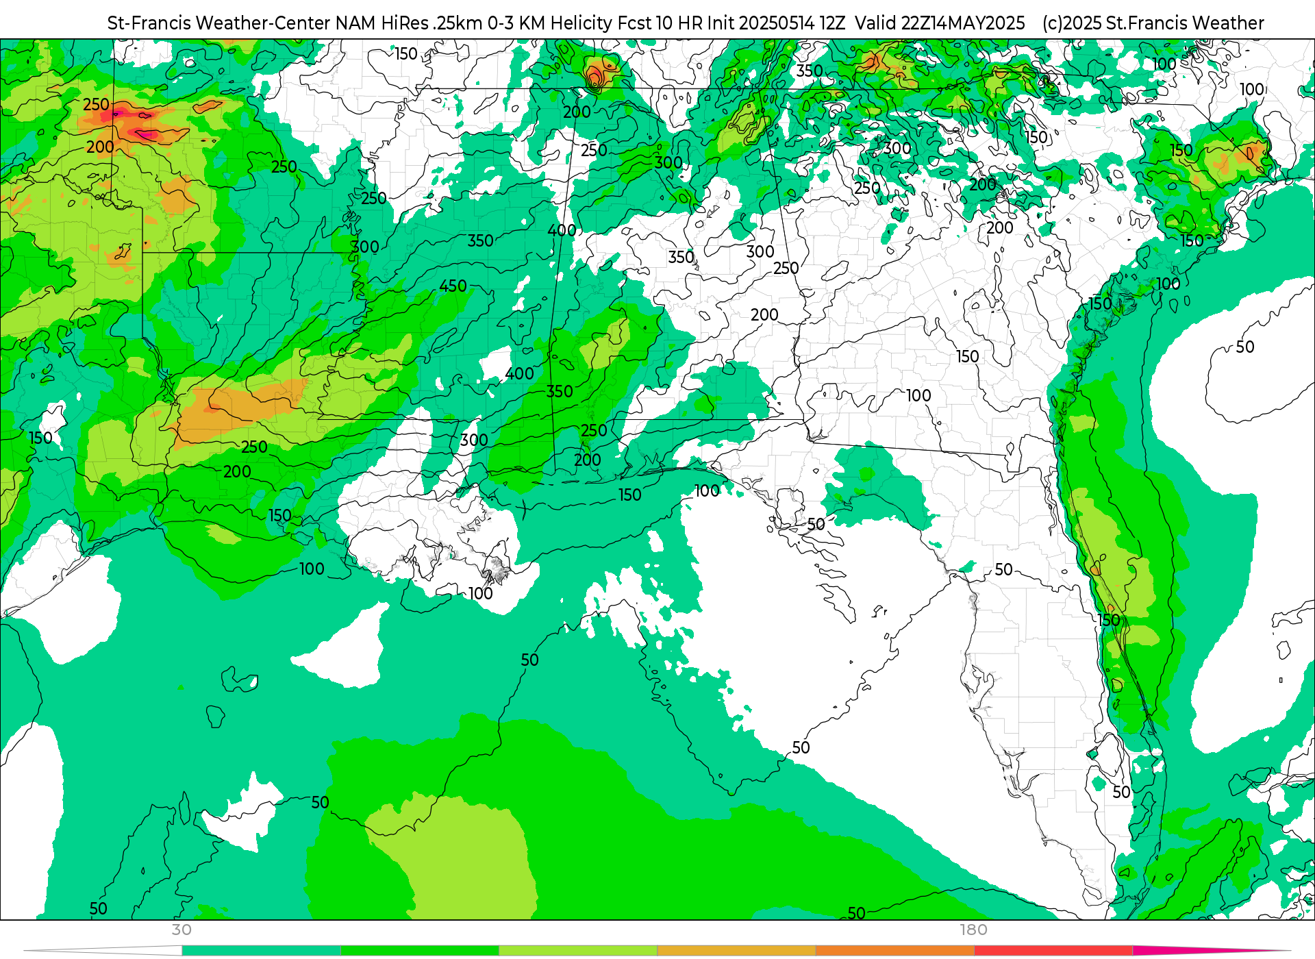Image resolution: width=1315 pixels, height=959 pixels.
Task: Click the orange color bar segment
Action: coord(894,951)
